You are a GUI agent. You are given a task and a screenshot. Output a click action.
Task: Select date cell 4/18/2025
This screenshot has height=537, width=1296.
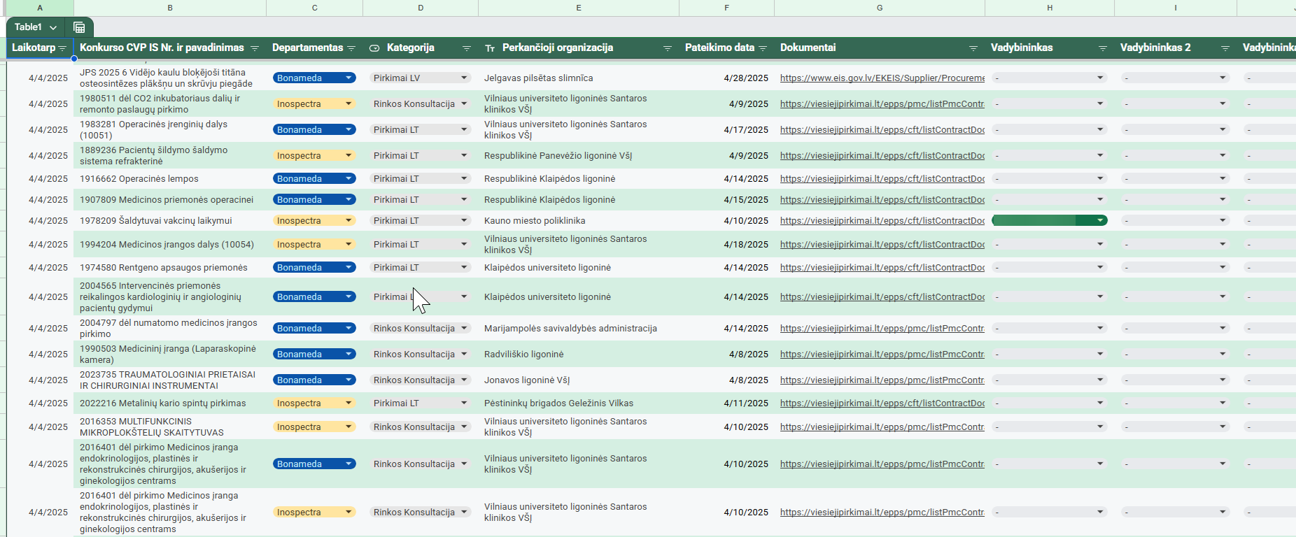[x=726, y=244]
